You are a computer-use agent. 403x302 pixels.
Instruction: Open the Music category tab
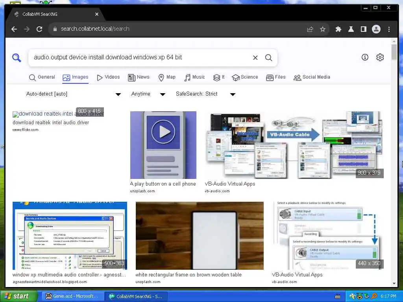[x=194, y=77]
